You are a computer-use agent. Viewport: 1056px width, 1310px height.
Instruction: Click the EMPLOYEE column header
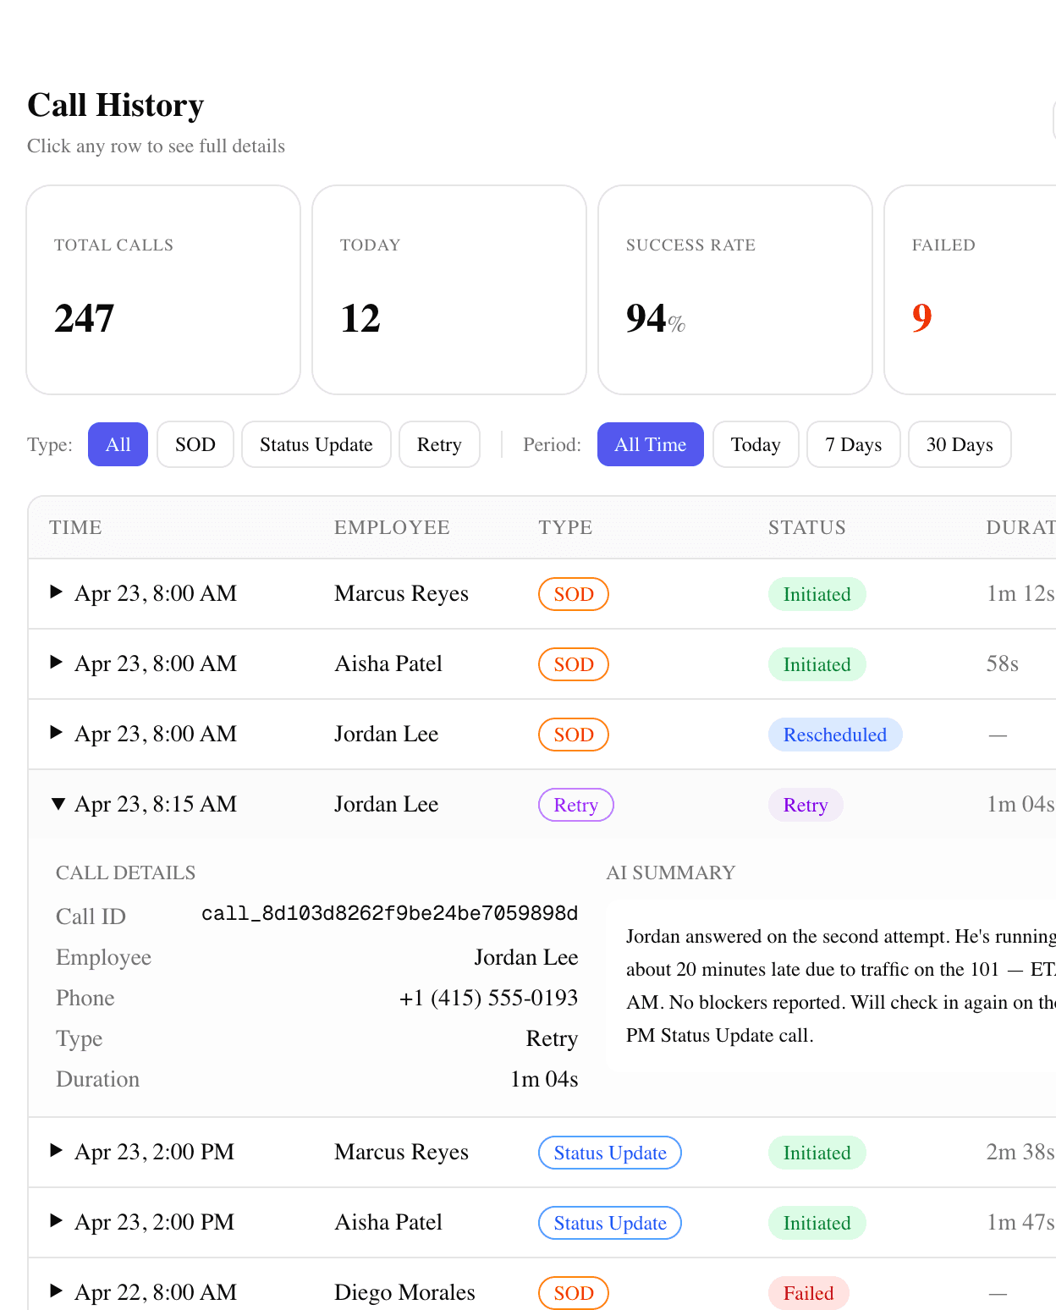coord(392,527)
